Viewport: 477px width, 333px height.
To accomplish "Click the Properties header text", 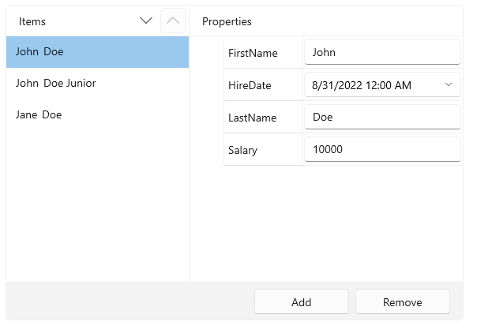I will click(227, 21).
